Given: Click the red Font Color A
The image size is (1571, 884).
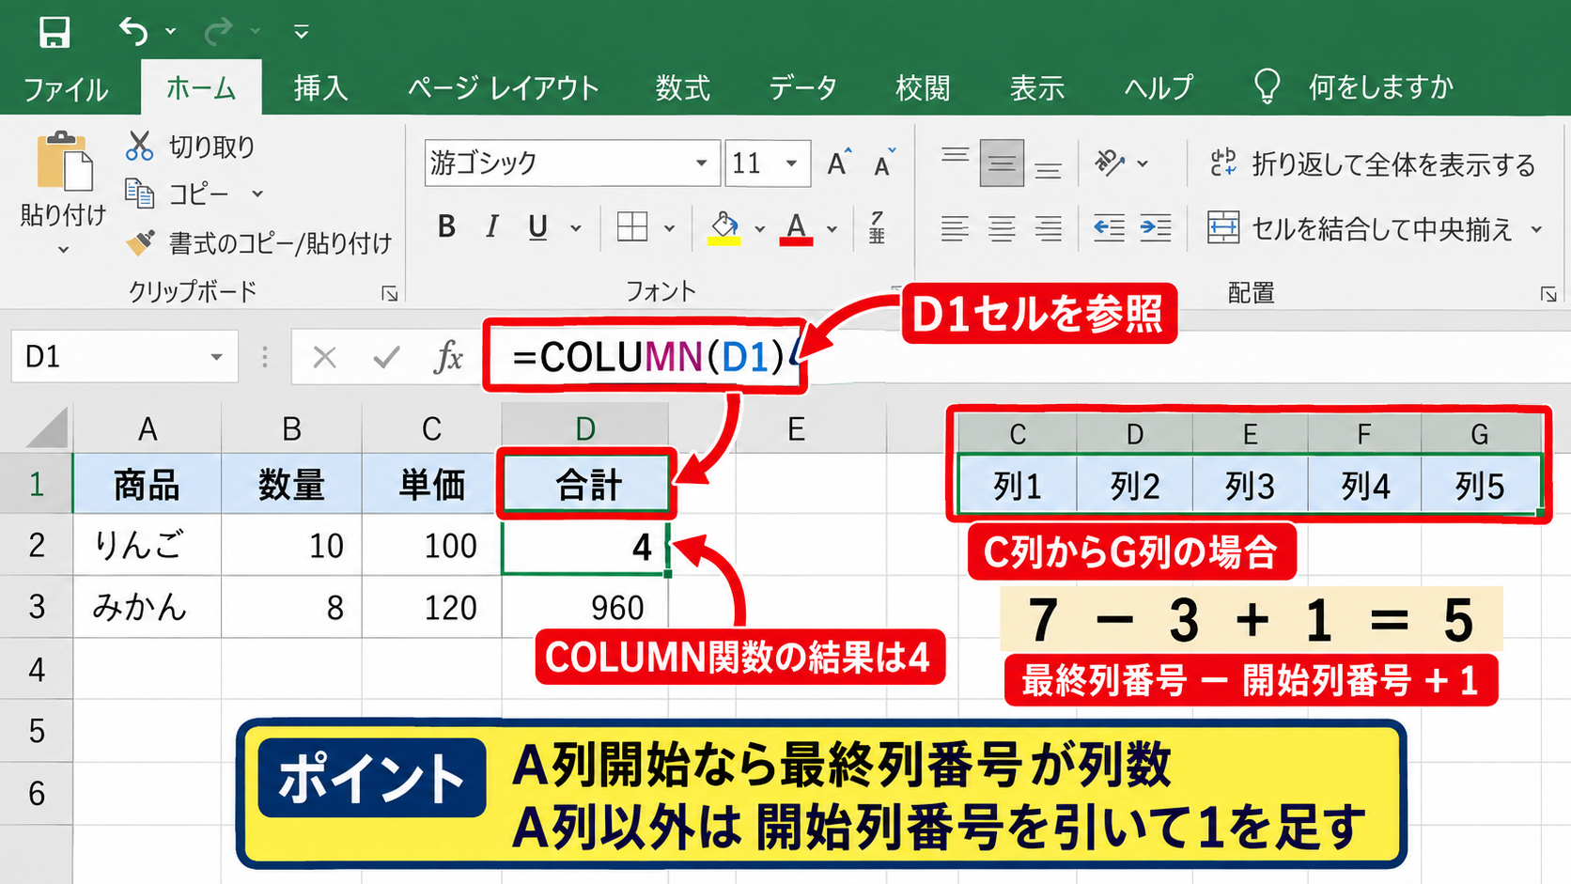Looking at the screenshot, I should [797, 227].
